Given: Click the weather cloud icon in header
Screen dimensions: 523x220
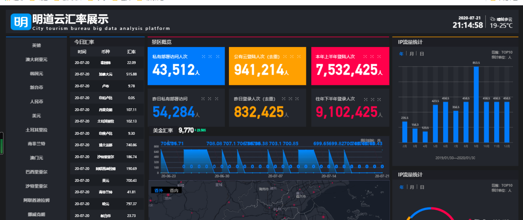Looking at the screenshot, I should click(493, 19).
